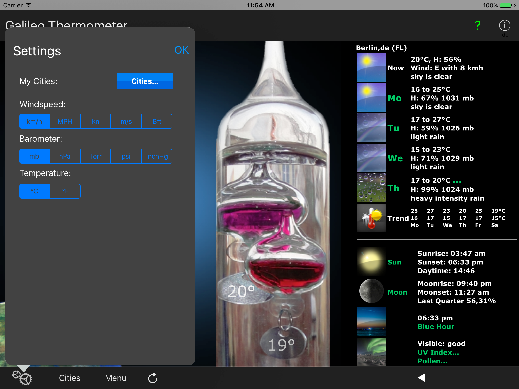Confirm settings with OK
The height and width of the screenshot is (389, 519).
[181, 50]
